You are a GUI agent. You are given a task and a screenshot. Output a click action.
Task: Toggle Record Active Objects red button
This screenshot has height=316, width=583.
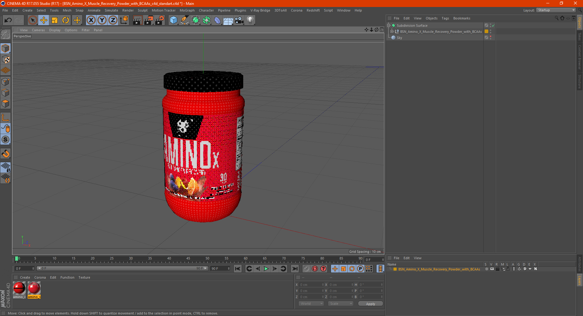pos(306,269)
